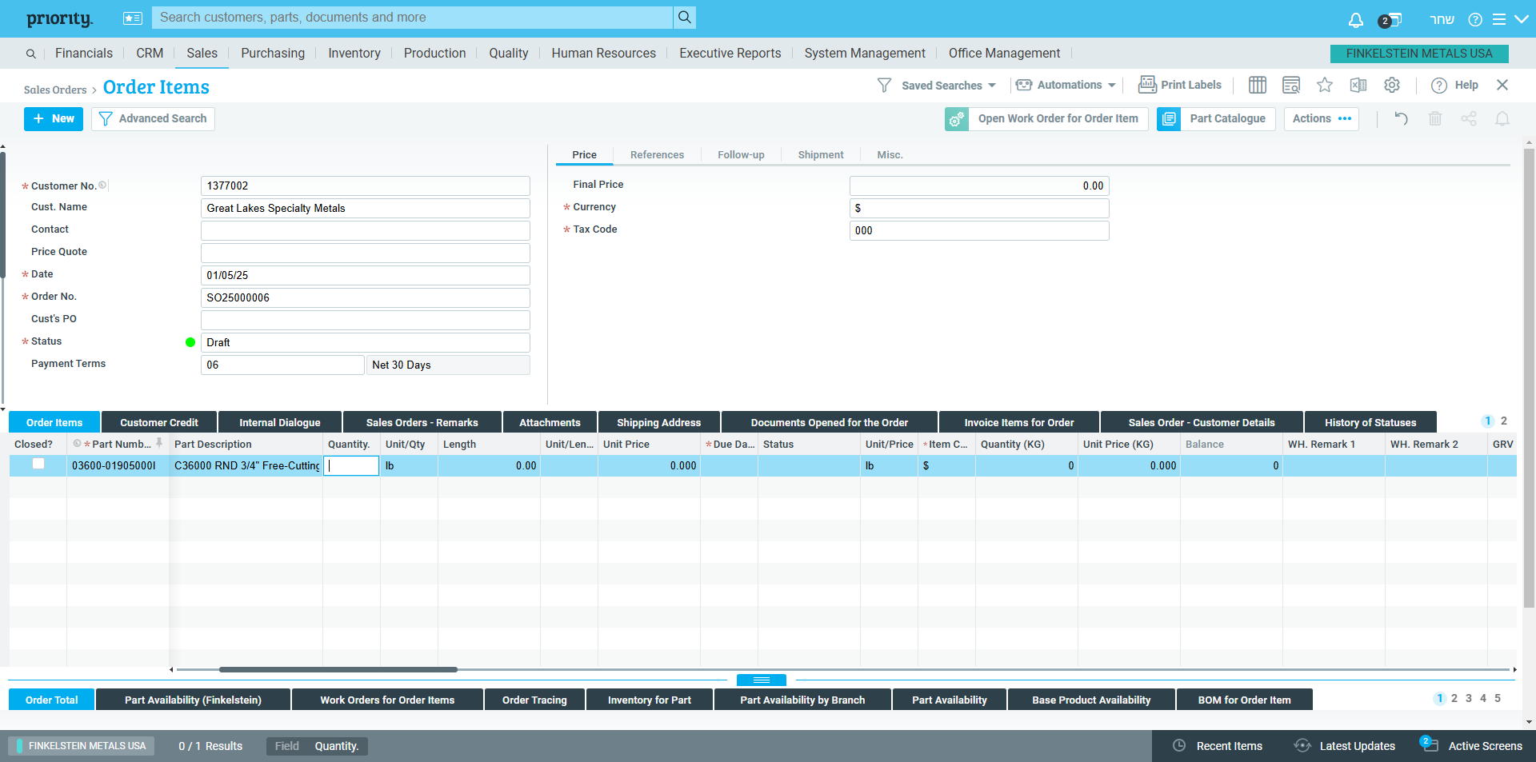
Task: Toggle the Closed? checkbox for part 03600-01905000I
Action: 38,464
